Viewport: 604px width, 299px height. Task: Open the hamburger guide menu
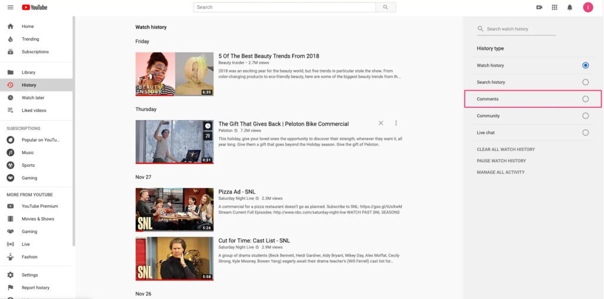click(11, 7)
